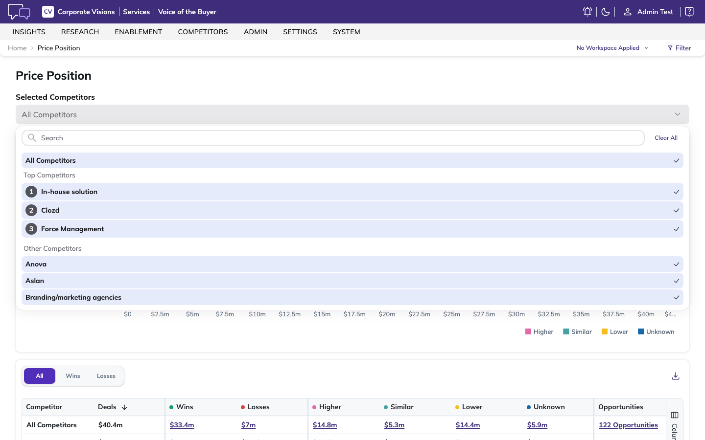
Task: Switch to the Losses tab
Action: pyautogui.click(x=106, y=376)
